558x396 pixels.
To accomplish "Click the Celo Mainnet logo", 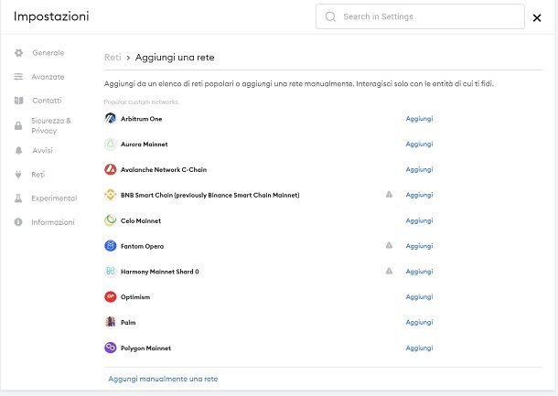I will [x=111, y=220].
